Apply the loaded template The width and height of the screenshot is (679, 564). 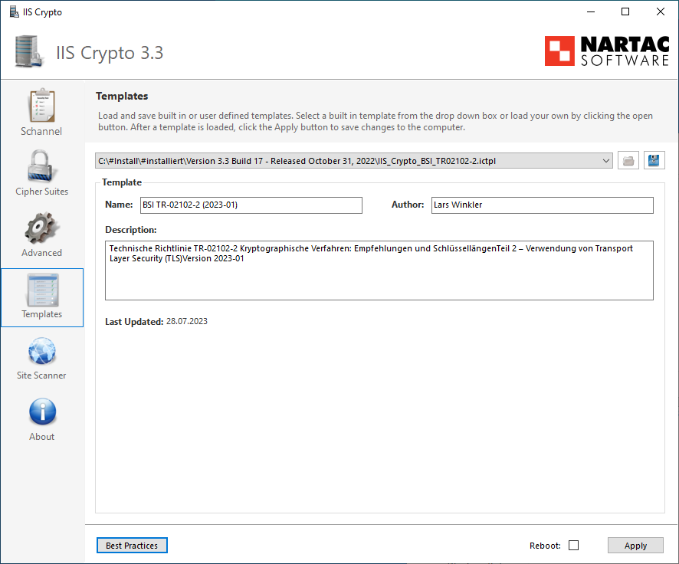click(635, 546)
